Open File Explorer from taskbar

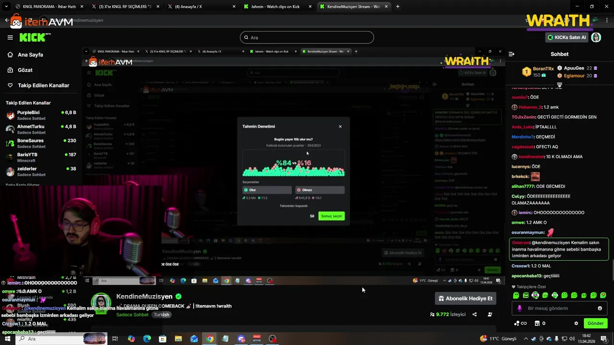tap(178, 339)
